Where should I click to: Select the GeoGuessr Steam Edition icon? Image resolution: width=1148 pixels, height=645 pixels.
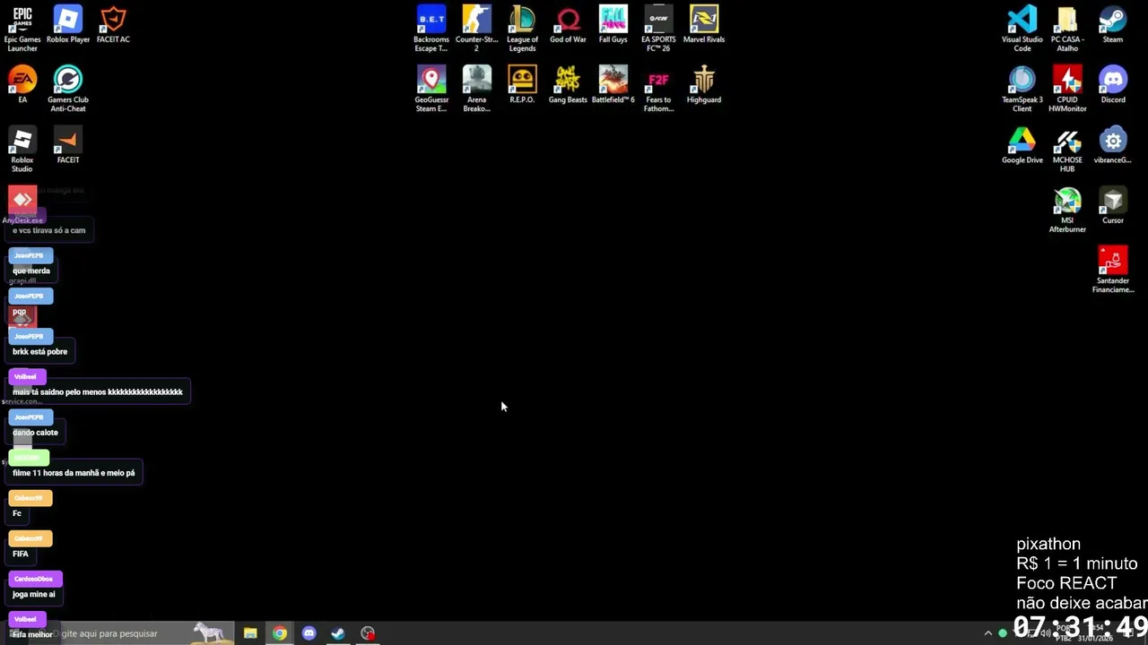click(x=431, y=89)
